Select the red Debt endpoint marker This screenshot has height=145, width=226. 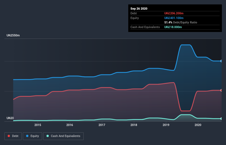pos(221,90)
